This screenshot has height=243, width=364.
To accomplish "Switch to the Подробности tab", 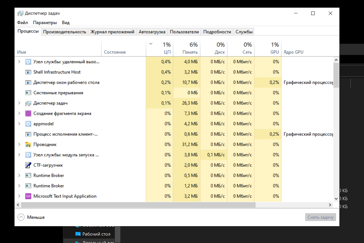I will [x=217, y=32].
